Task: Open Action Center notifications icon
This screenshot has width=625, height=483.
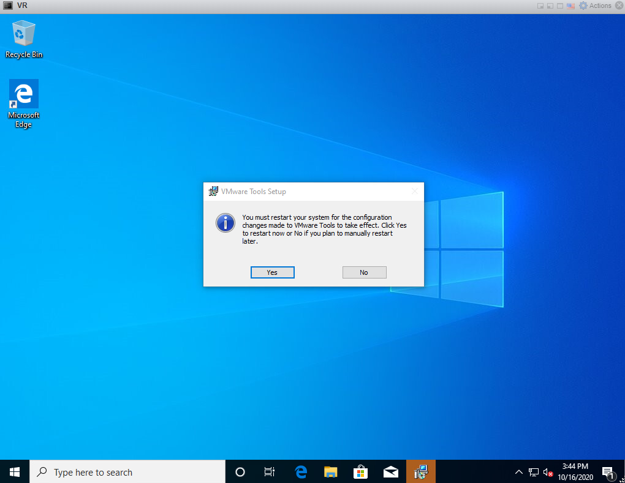Action: tap(608, 473)
